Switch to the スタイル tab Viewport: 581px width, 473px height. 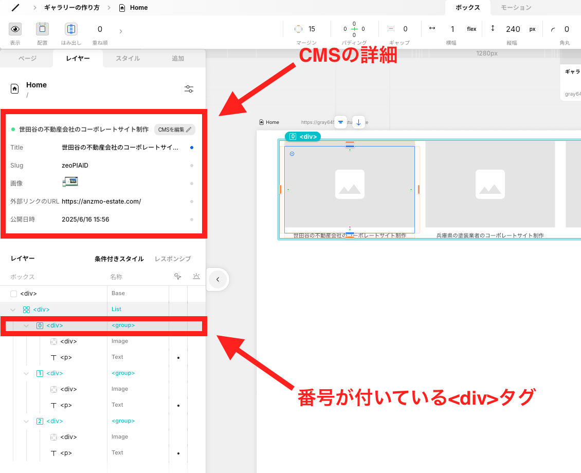[127, 59]
